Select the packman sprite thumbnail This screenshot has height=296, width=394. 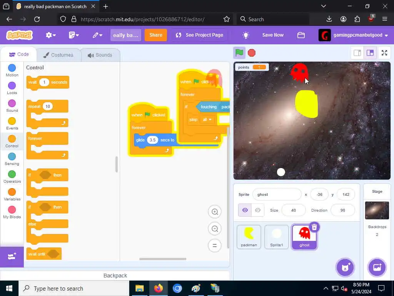point(249,237)
